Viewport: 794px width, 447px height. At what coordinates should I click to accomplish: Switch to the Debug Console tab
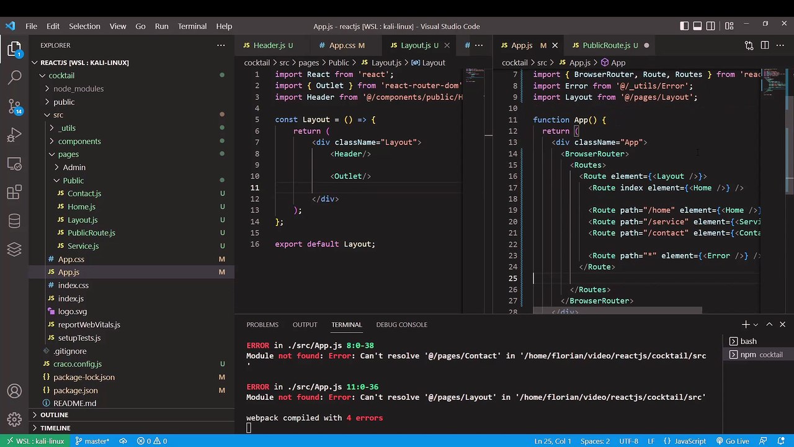click(x=401, y=325)
